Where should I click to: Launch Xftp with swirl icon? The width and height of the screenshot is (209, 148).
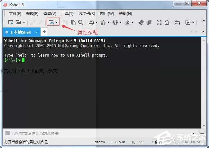(x=141, y=22)
